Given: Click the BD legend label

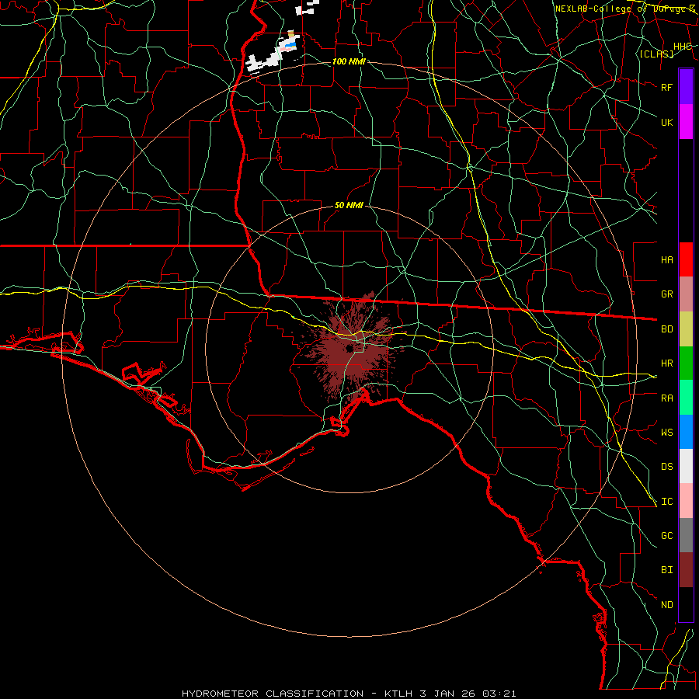Looking at the screenshot, I should coord(667,329).
